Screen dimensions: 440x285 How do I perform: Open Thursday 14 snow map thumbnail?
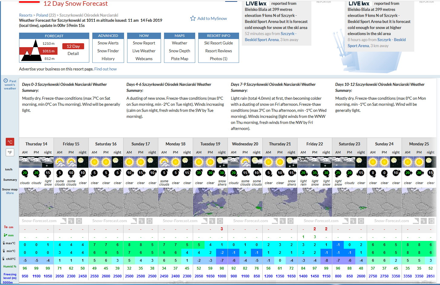(x=36, y=202)
